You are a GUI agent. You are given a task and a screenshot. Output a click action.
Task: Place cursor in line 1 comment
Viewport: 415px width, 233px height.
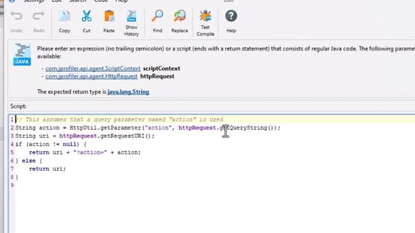[119, 120]
